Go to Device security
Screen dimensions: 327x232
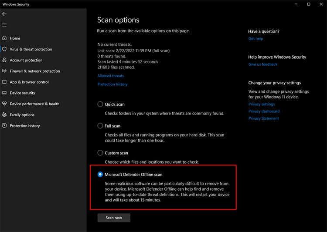click(x=23, y=93)
